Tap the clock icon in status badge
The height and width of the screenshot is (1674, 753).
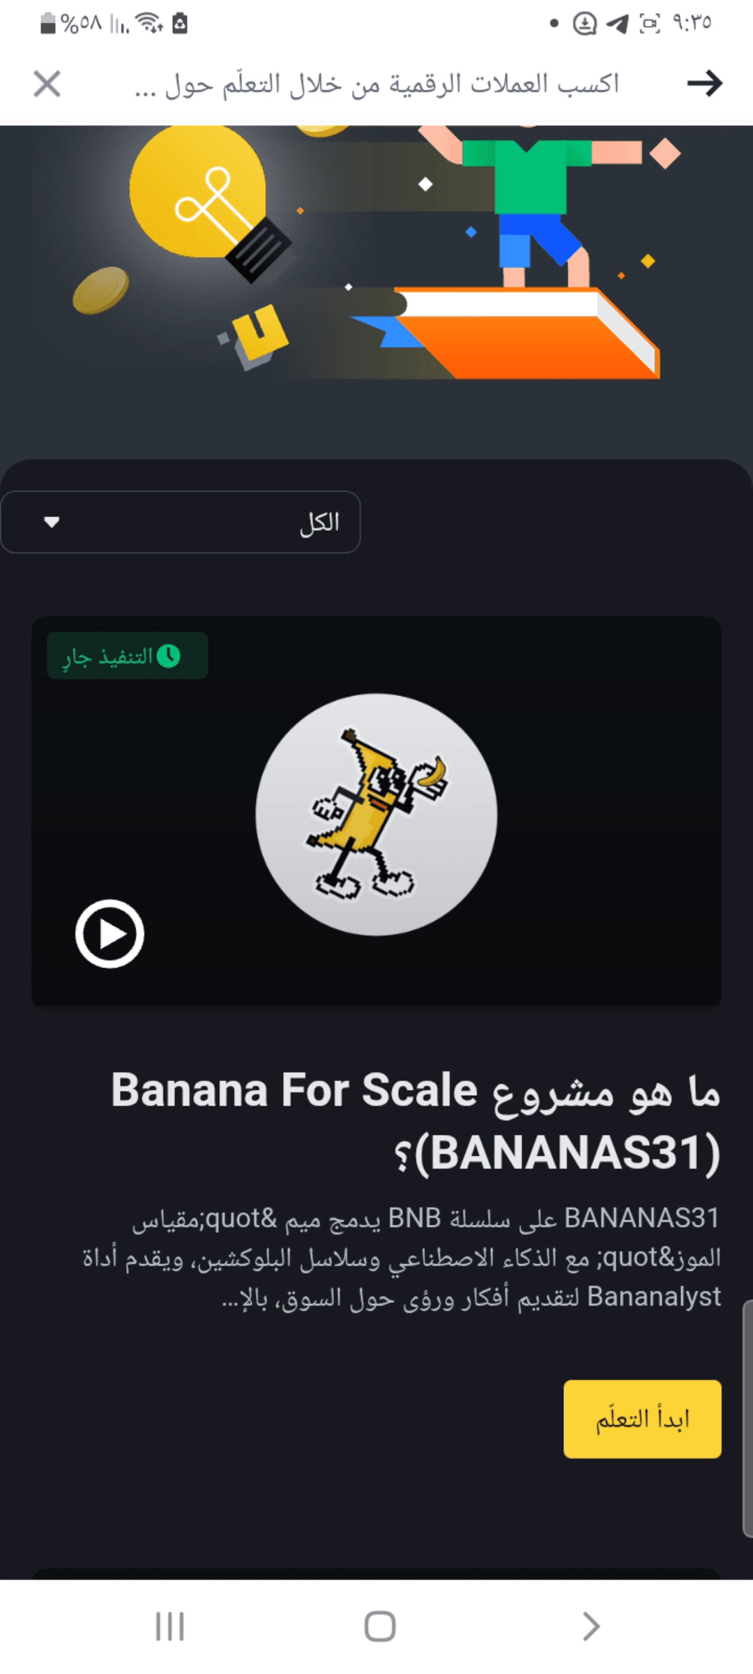[x=169, y=656]
